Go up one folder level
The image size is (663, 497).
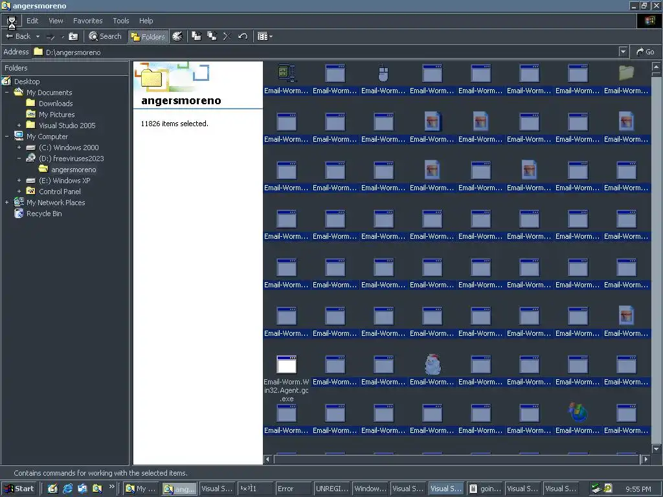click(74, 36)
